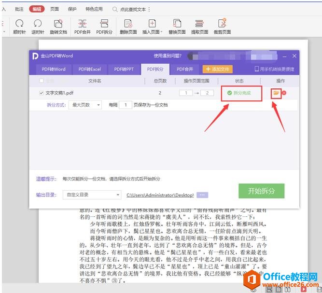Switch to the PDF转Excel dialog tab
The width and height of the screenshot is (322, 293).
click(x=89, y=70)
